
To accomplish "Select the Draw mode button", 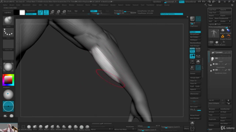I will click(46, 12).
